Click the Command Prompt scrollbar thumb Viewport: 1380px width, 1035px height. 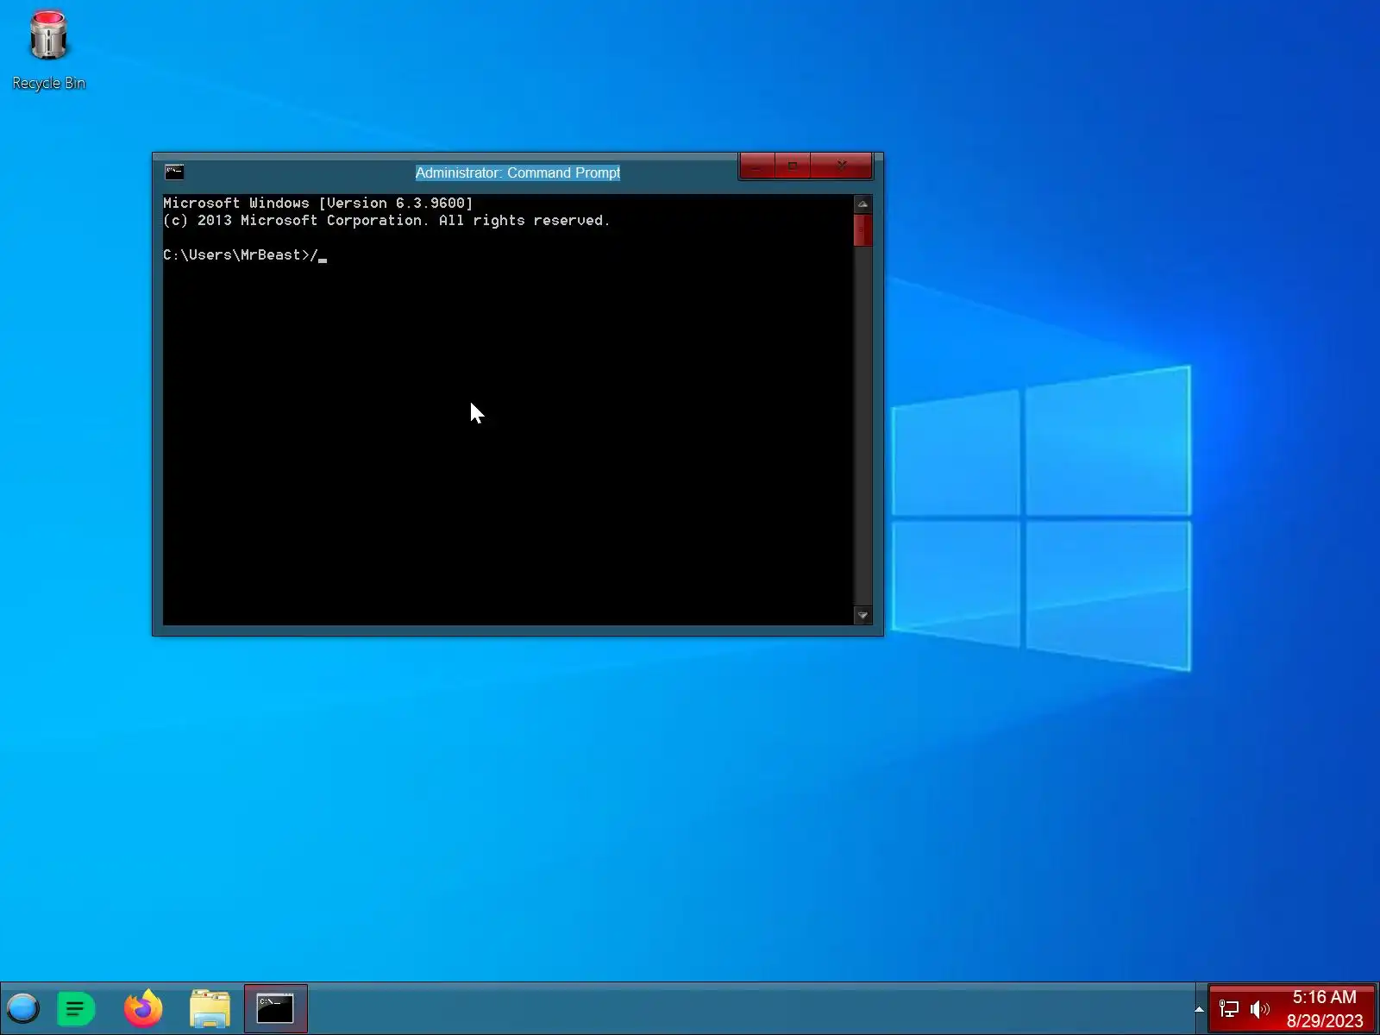862,230
